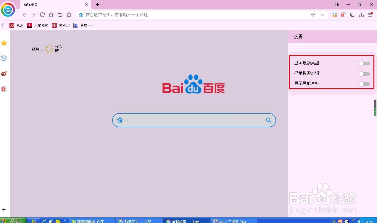Click the undo-close-tab arrow icon

click(60, 15)
